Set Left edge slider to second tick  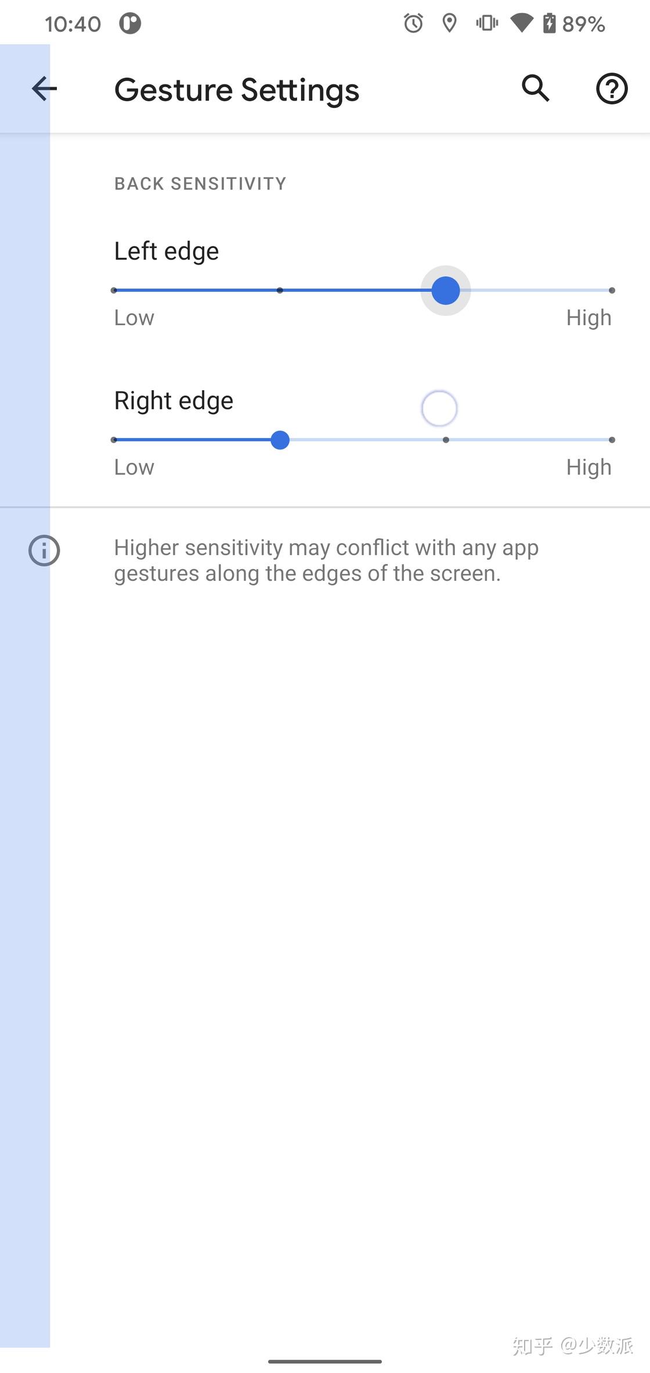(x=280, y=290)
